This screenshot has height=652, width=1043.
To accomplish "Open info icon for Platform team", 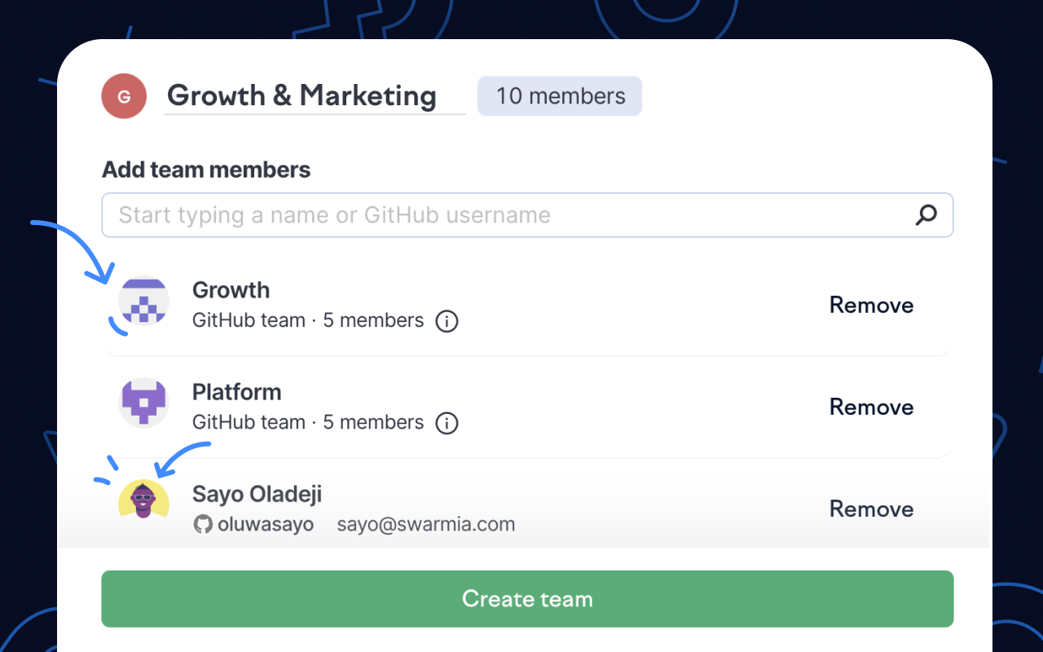I will (447, 423).
